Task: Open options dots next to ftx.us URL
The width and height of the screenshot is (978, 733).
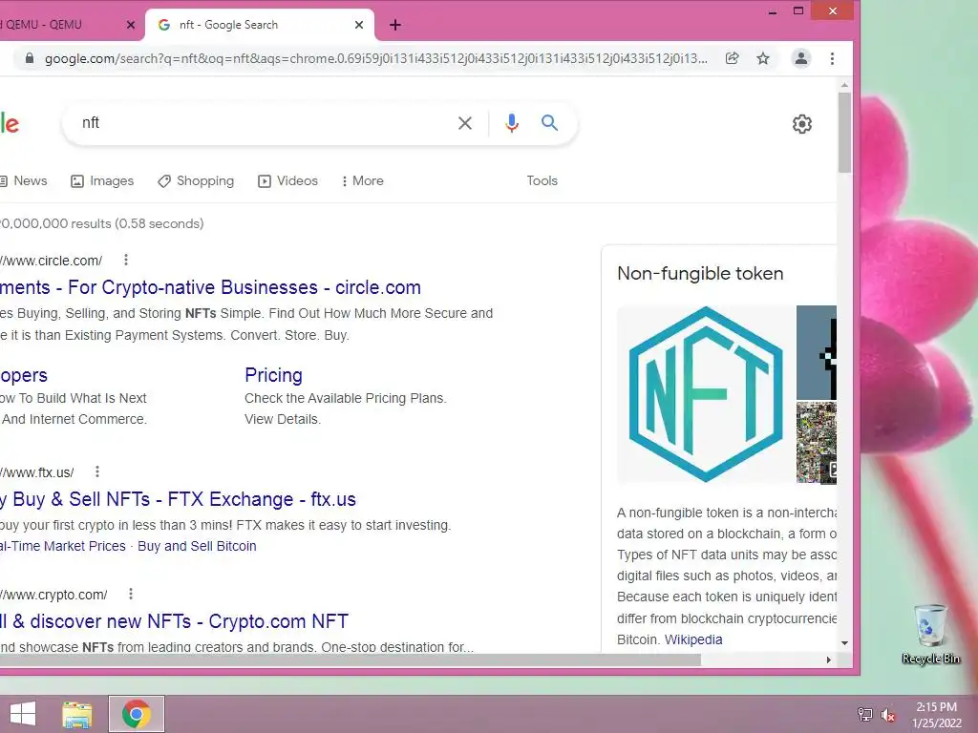Action: [97, 471]
